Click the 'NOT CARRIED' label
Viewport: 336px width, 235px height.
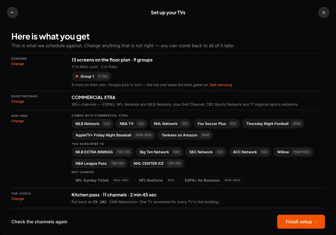coord(83,172)
